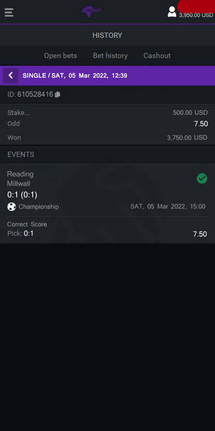This screenshot has width=215, height=431.
Task: Click the EVENTS section header
Action: [21, 154]
